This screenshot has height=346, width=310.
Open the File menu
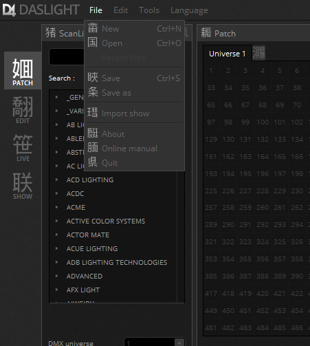[x=96, y=10]
